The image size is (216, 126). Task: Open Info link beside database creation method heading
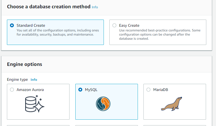[95, 7]
